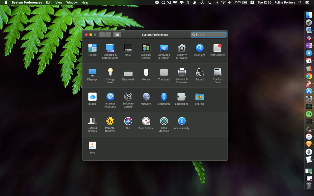The width and height of the screenshot is (314, 196).
Task: Open the Mission Control pane
Action: [x=146, y=51]
